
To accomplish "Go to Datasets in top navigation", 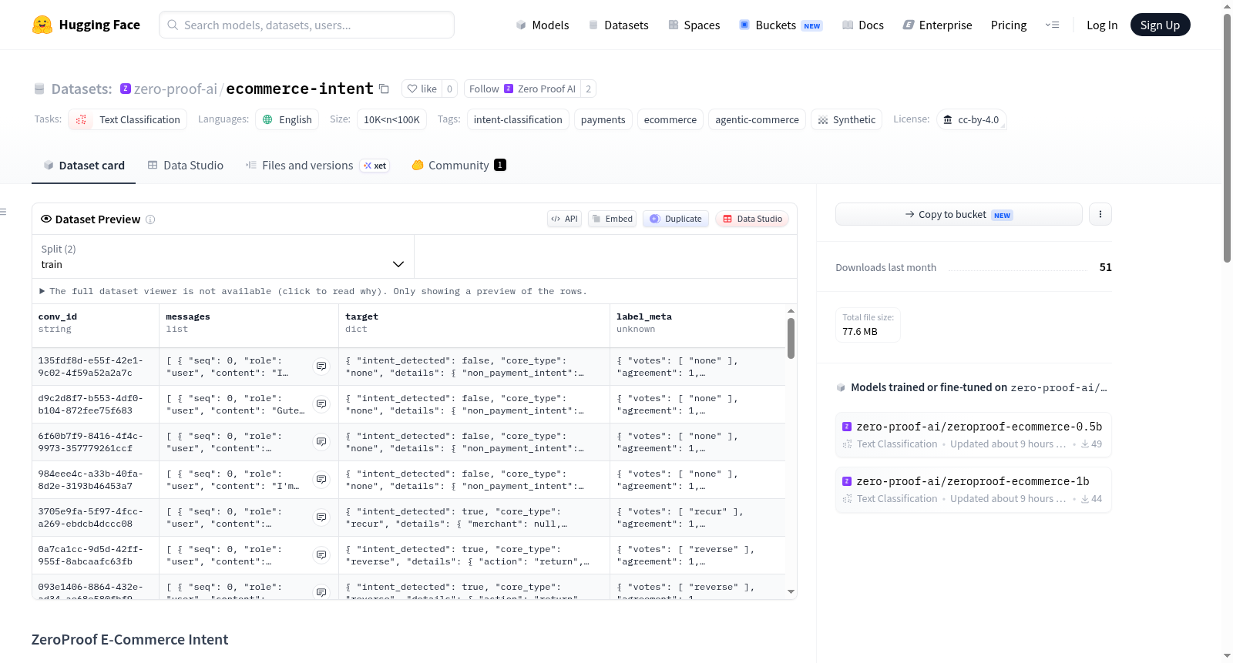I will pos(619,25).
